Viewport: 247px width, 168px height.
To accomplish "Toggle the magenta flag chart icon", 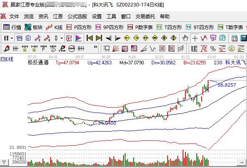I will (79, 38).
